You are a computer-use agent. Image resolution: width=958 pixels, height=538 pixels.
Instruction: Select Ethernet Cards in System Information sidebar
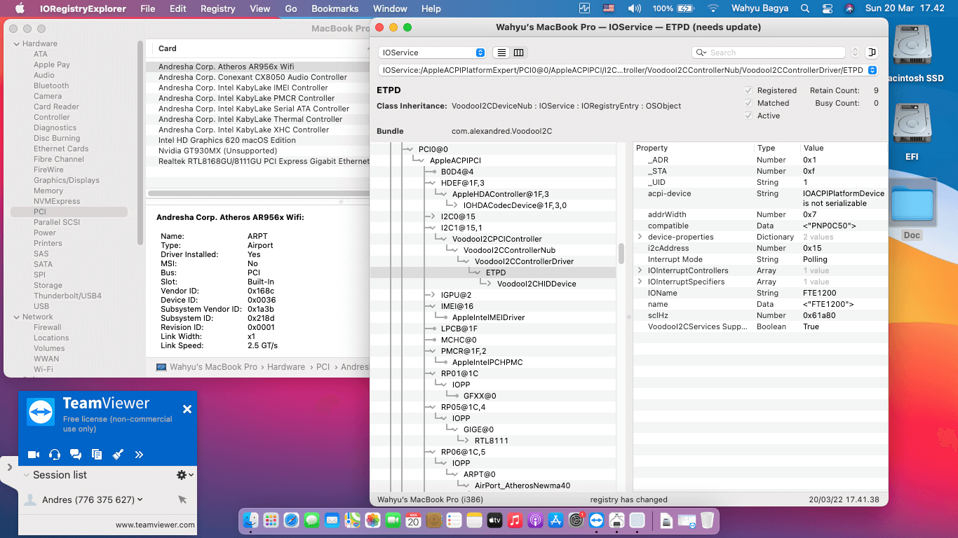click(61, 149)
